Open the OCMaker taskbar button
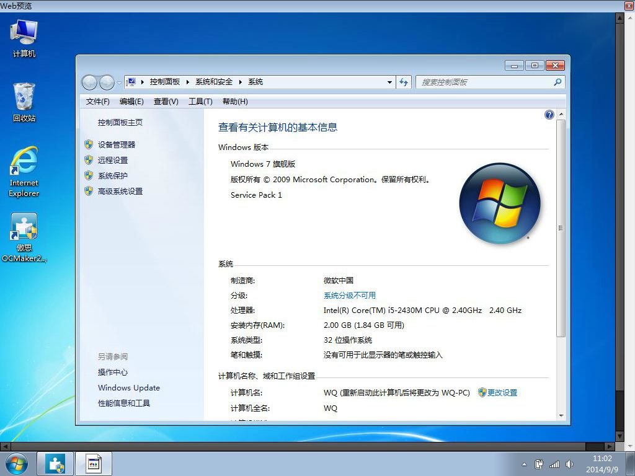The height and width of the screenshot is (476, 635). click(x=55, y=464)
